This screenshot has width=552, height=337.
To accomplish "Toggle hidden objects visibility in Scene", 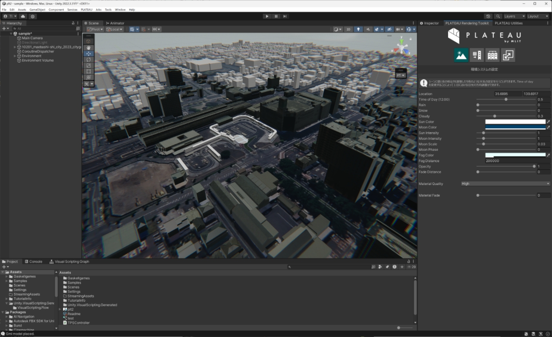I will point(389,29).
